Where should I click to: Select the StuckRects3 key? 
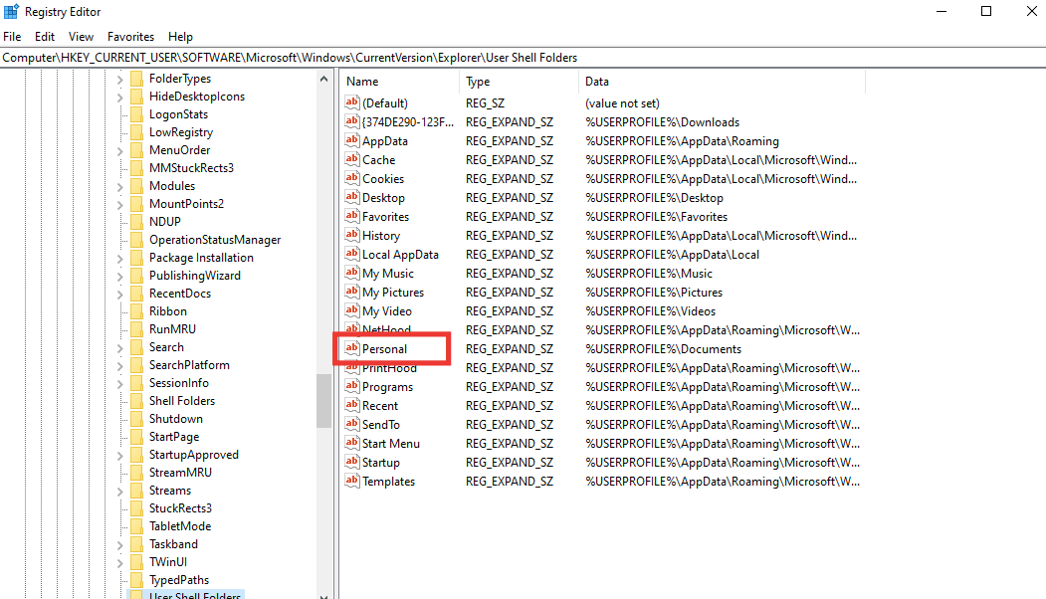coord(180,508)
